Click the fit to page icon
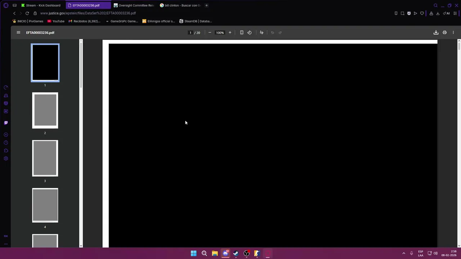 click(242, 32)
